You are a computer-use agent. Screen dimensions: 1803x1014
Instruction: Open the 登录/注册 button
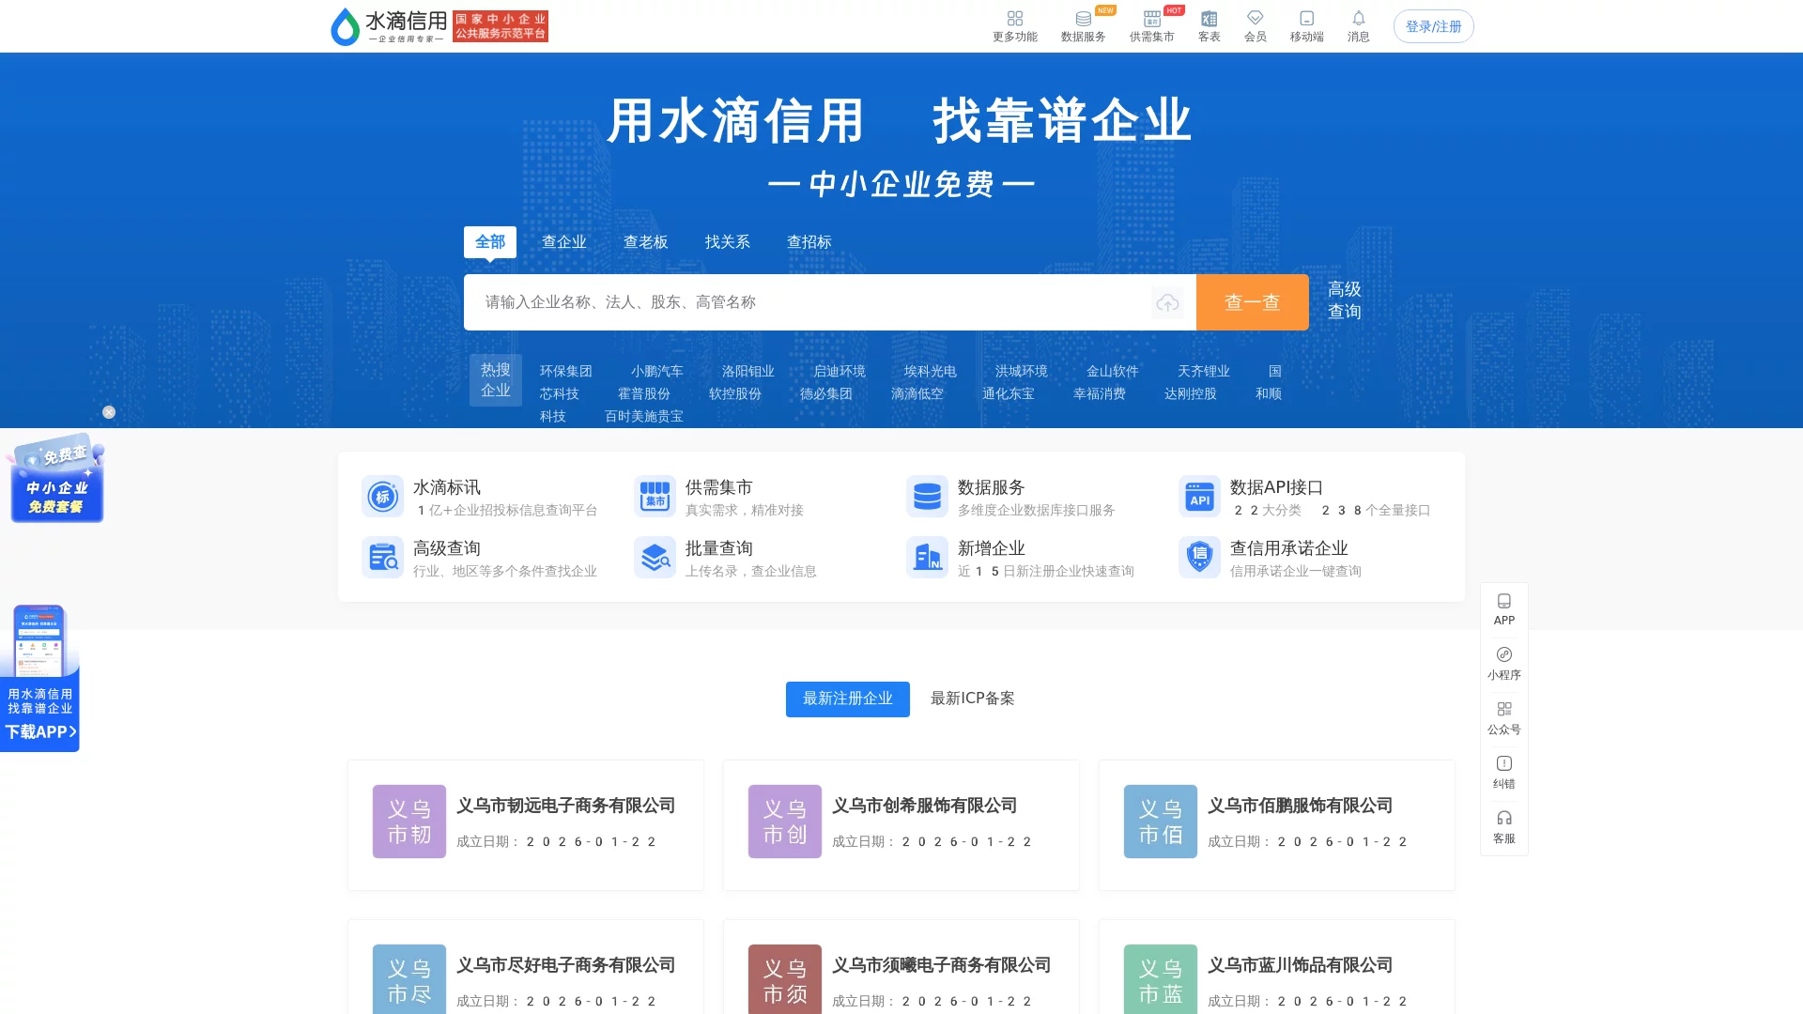pos(1433,26)
